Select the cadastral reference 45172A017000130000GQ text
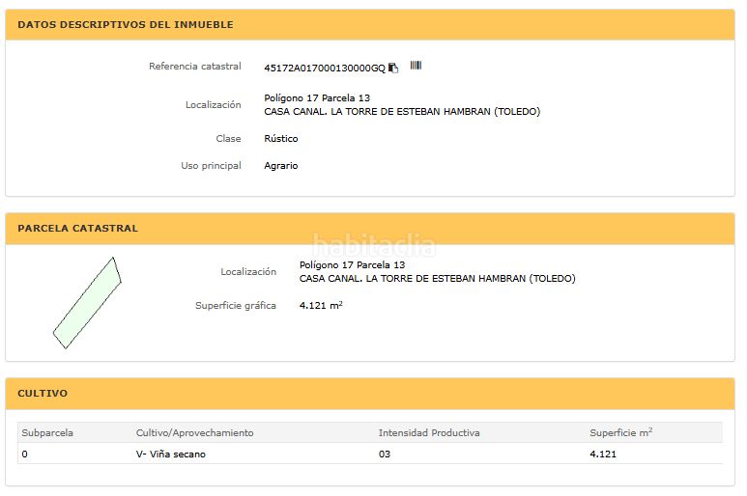The height and width of the screenshot is (496, 747). click(x=325, y=68)
